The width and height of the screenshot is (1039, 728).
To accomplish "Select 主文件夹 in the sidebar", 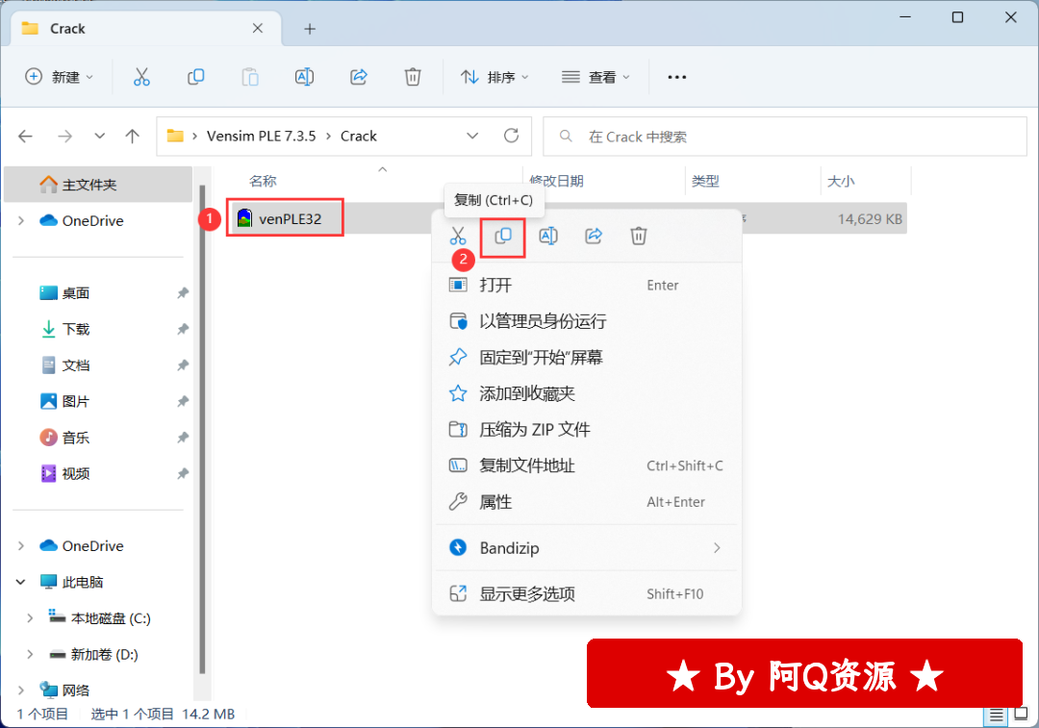I will (98, 184).
